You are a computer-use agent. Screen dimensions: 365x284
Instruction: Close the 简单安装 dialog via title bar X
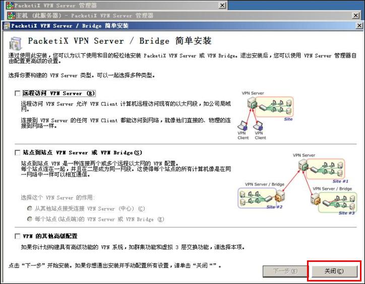[359, 26]
